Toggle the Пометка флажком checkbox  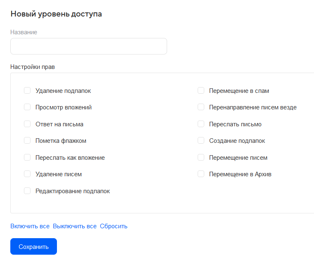point(27,140)
